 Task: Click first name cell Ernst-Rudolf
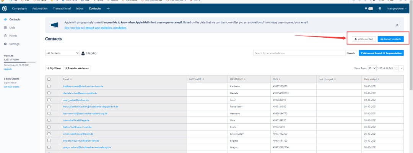237,134
